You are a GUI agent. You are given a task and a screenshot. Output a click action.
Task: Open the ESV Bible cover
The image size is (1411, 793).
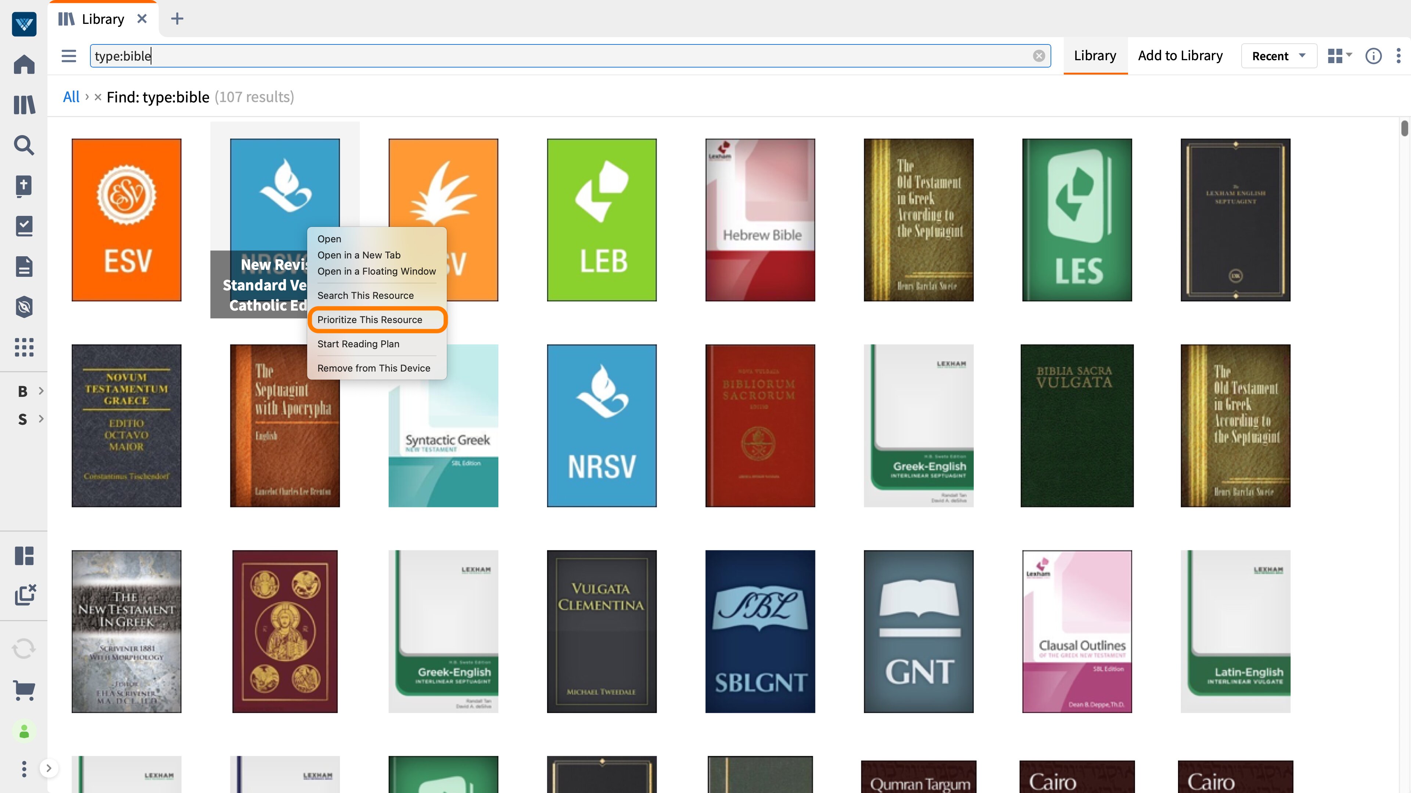tap(126, 220)
